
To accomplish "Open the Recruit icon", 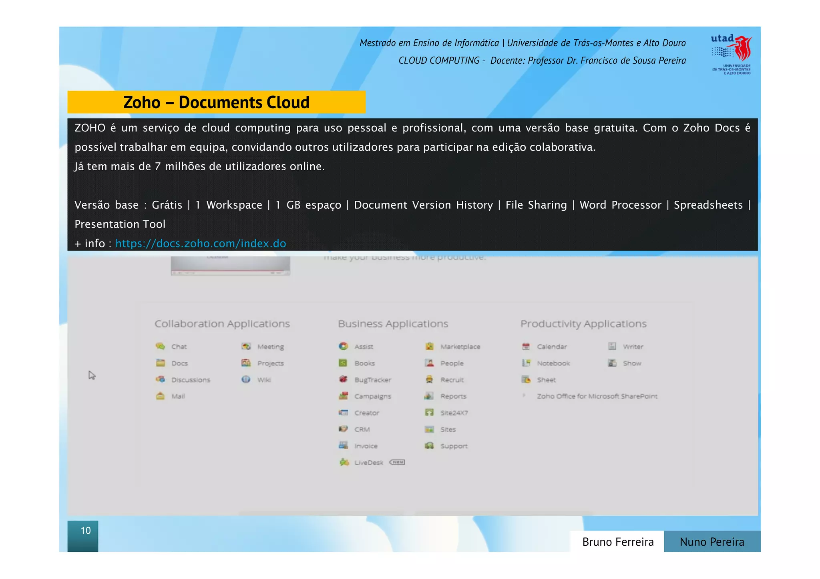I will 429,379.
